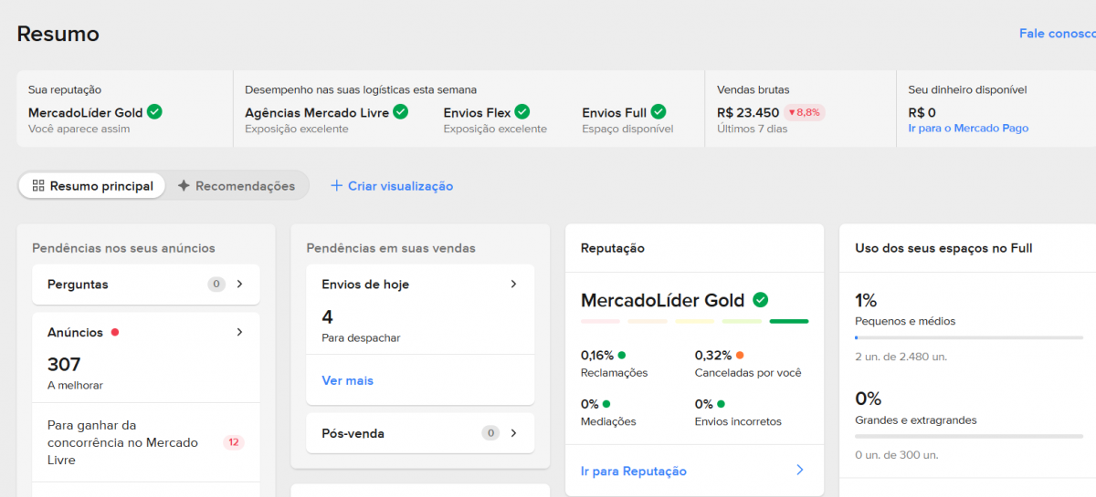Click the Pós-venda 0 count badge
Screen dimensions: 1096x497
coord(491,433)
